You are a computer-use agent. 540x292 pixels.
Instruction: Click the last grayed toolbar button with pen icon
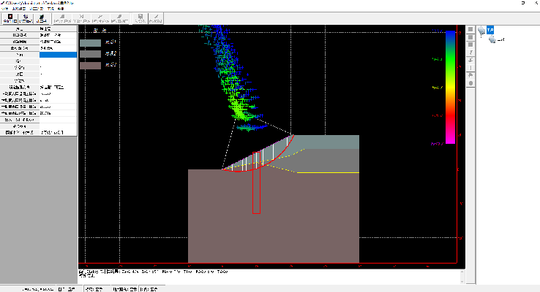156,18
